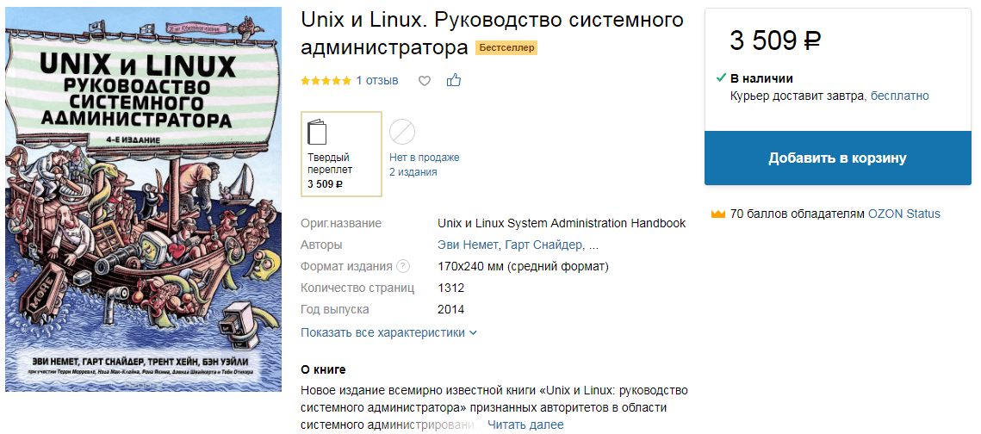Click the hardcover book icon
Viewport: 981px width, 434px height.
[317, 132]
